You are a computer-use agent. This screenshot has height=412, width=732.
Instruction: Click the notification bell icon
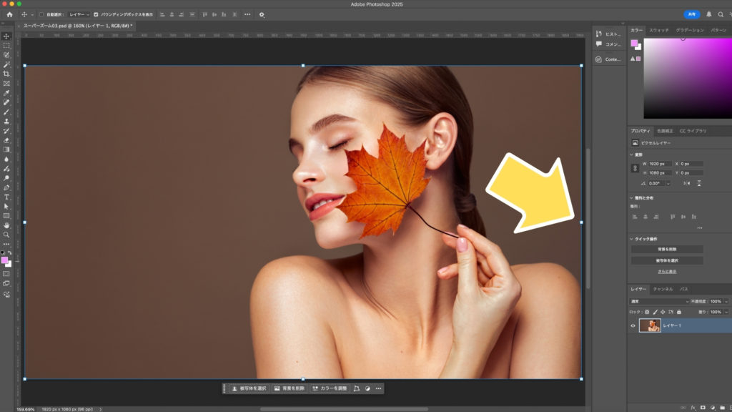pos(709,14)
